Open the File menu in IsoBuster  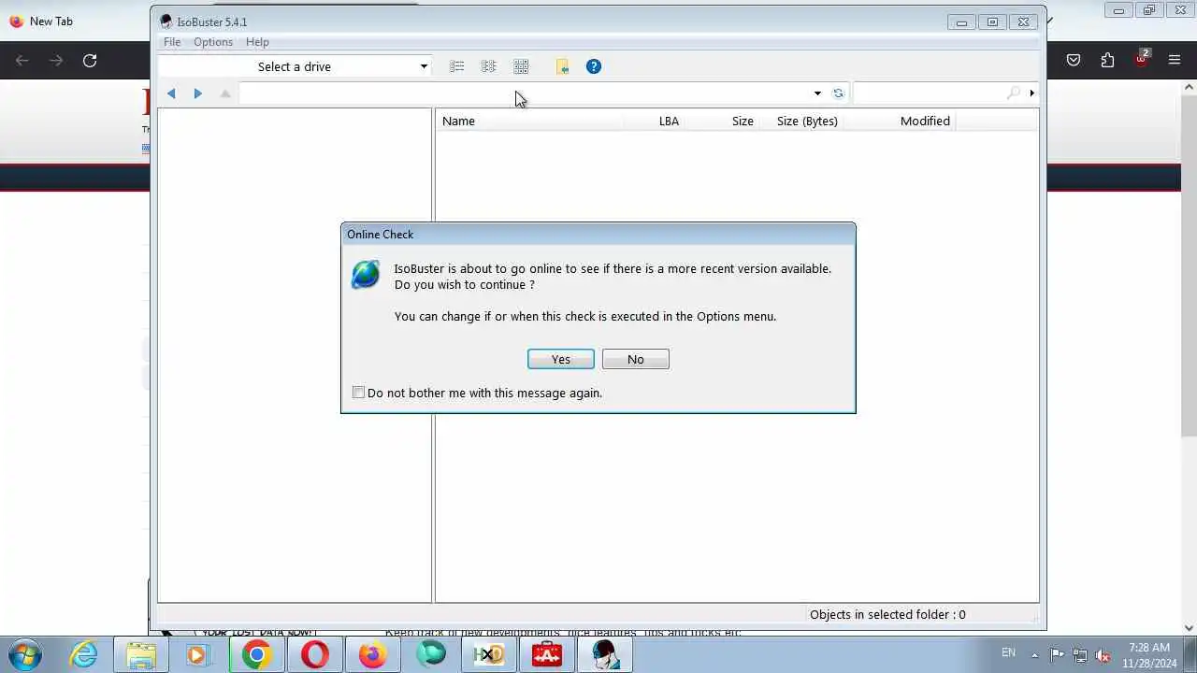(x=172, y=42)
